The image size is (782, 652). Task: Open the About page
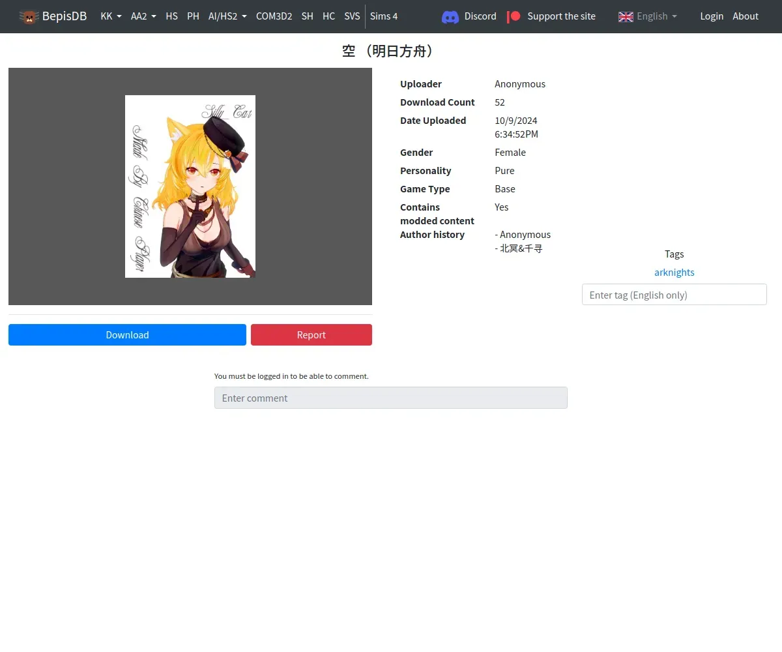click(x=746, y=16)
